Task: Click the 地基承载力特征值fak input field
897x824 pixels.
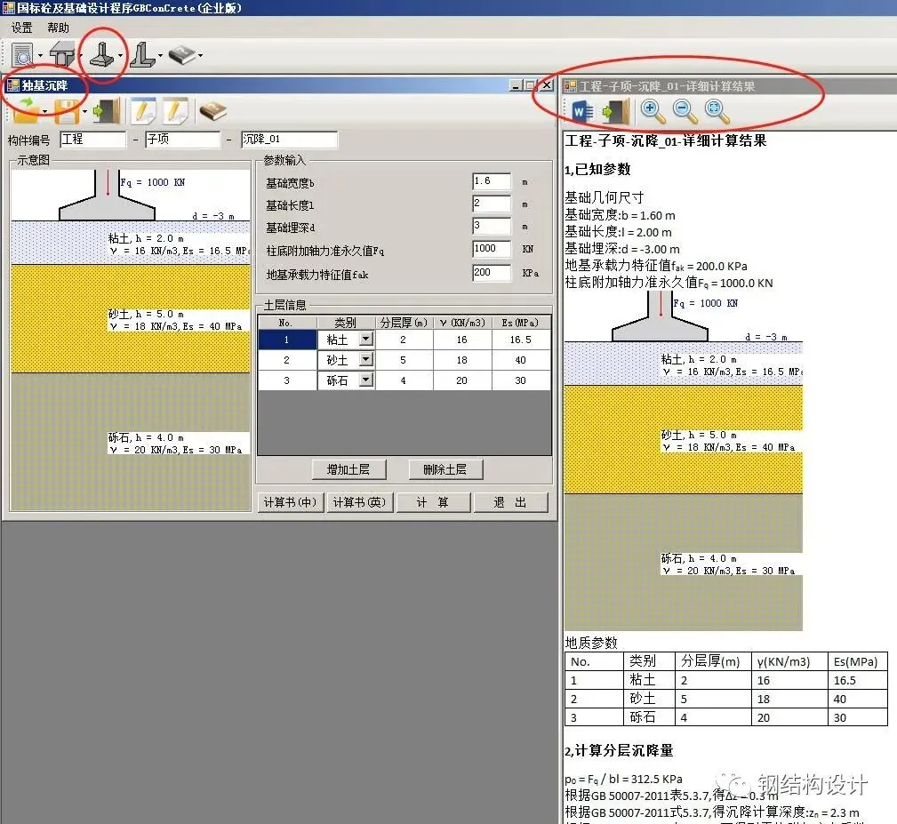Action: click(492, 273)
